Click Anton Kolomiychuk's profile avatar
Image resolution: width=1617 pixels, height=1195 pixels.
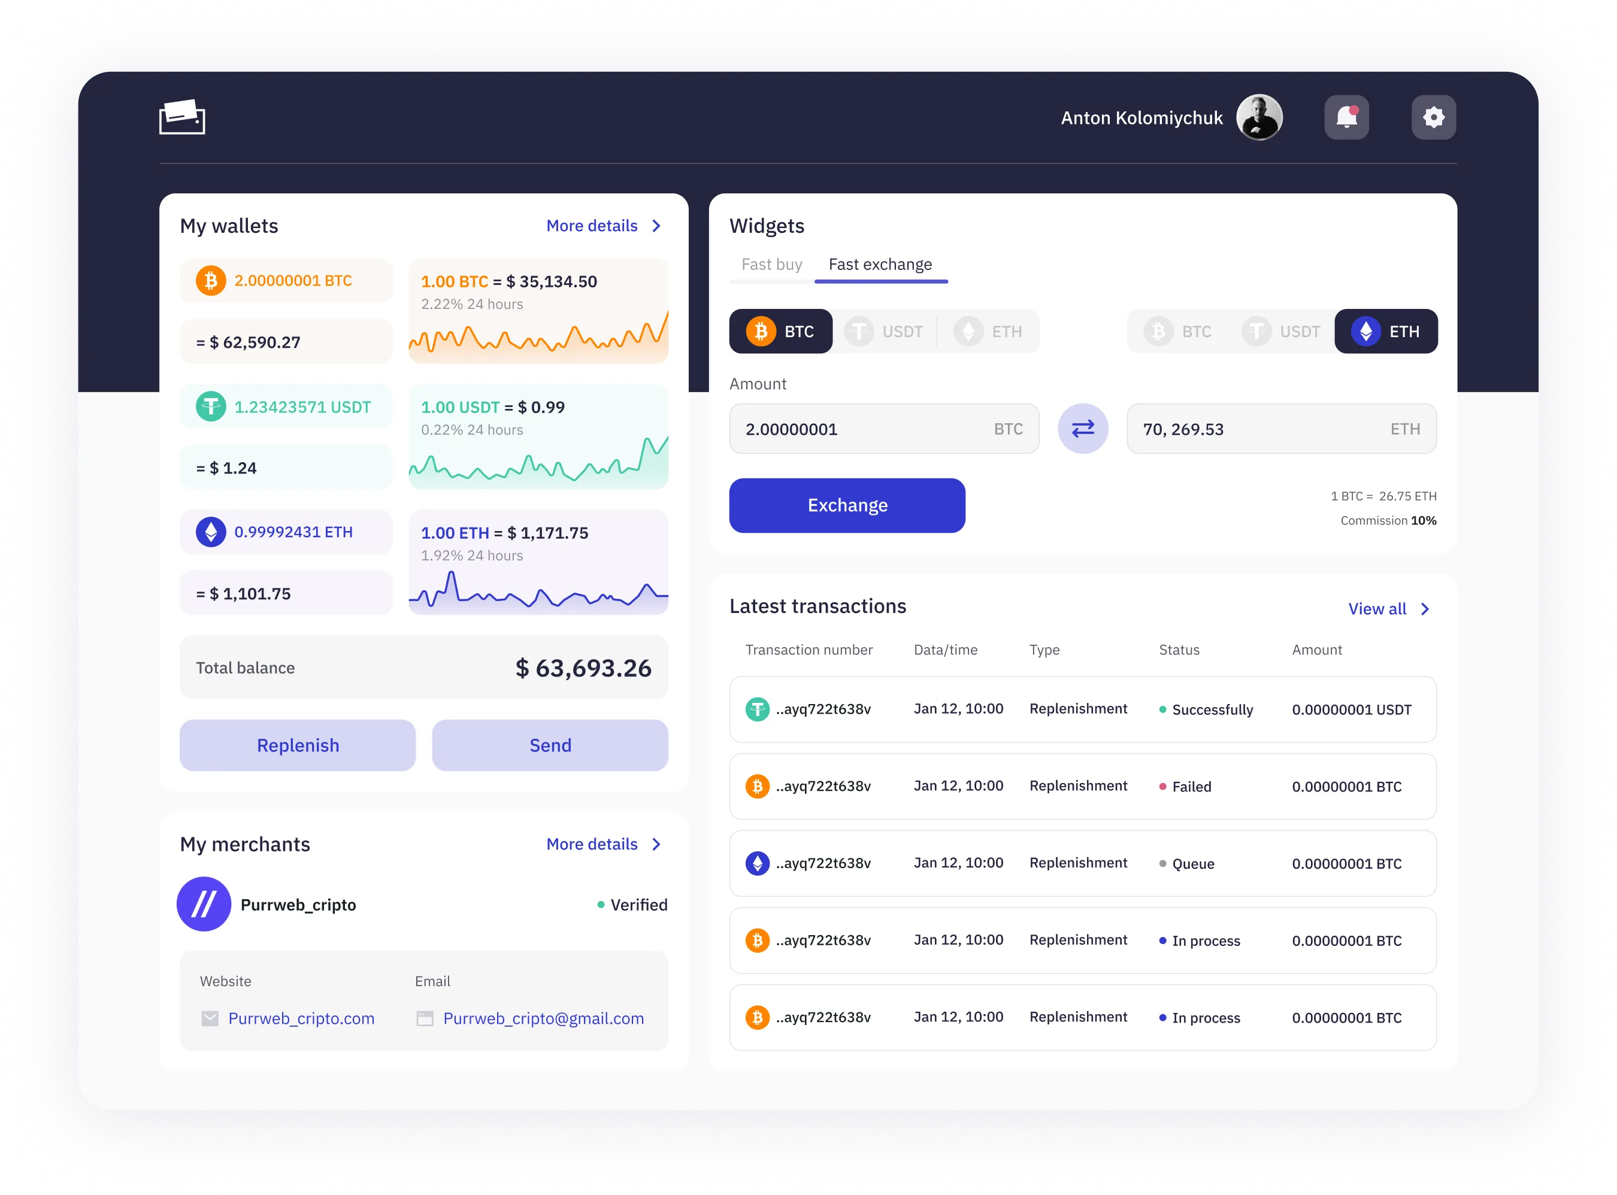coord(1259,117)
